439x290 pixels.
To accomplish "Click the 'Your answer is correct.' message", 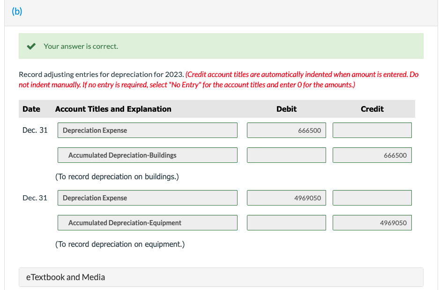I will 81,46.
